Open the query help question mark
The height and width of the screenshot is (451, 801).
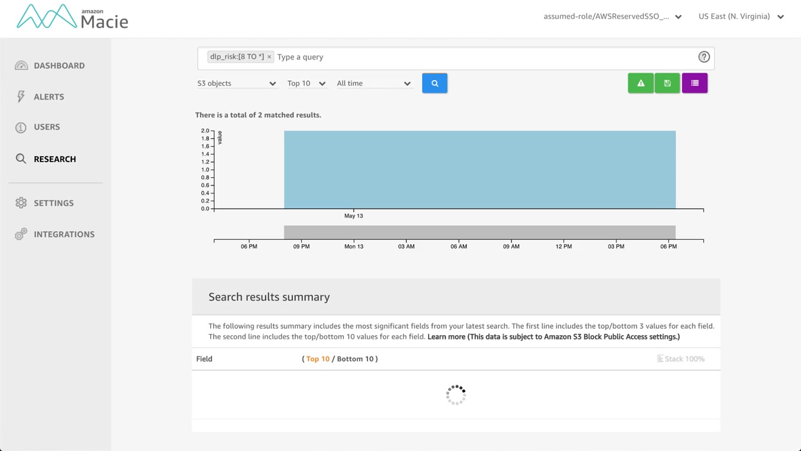[x=704, y=57]
